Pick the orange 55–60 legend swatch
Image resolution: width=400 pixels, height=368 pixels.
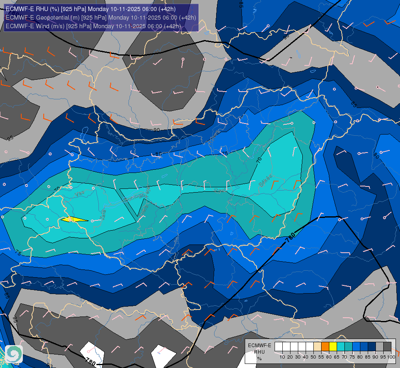325,346
